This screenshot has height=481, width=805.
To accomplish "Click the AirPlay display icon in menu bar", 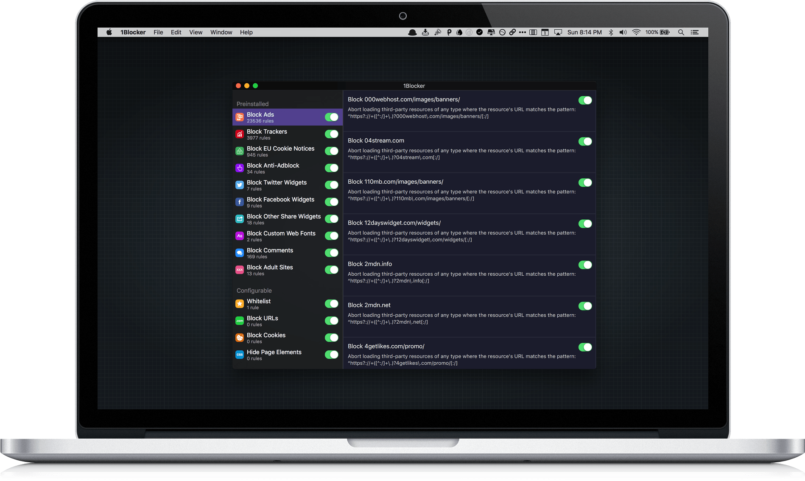I will pos(558,32).
